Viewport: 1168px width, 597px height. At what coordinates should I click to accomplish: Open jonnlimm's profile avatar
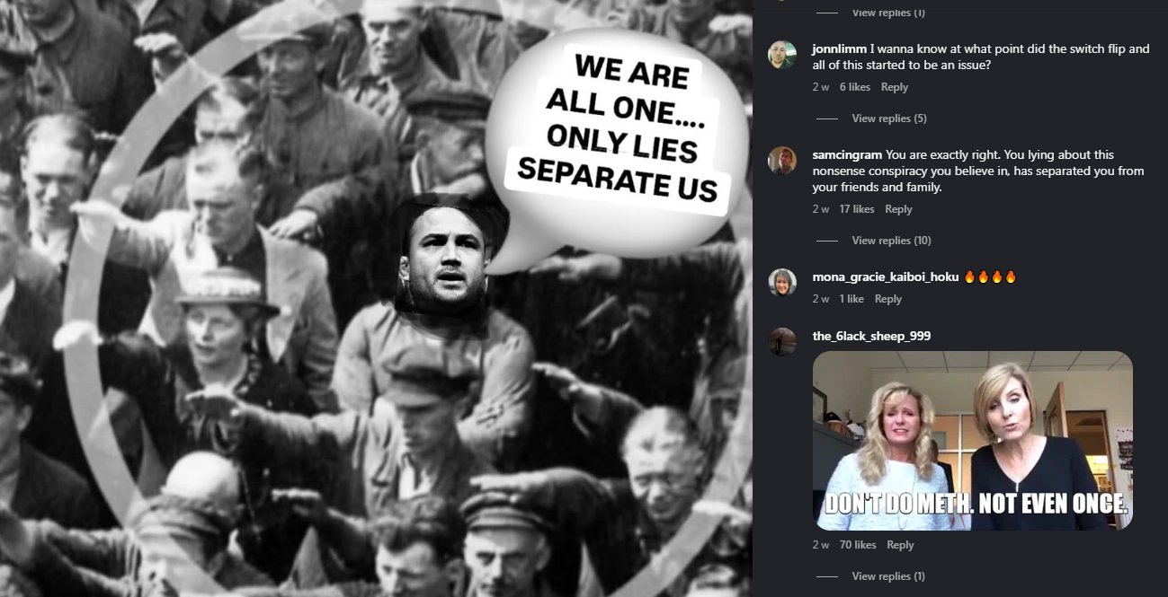781,54
